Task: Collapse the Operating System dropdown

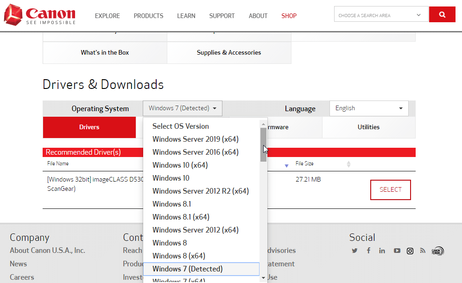Action: click(183, 108)
